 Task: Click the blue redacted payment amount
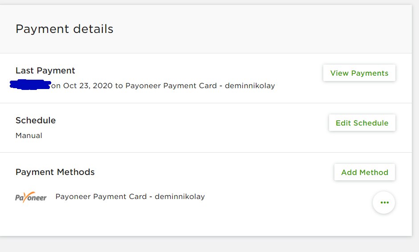click(30, 85)
